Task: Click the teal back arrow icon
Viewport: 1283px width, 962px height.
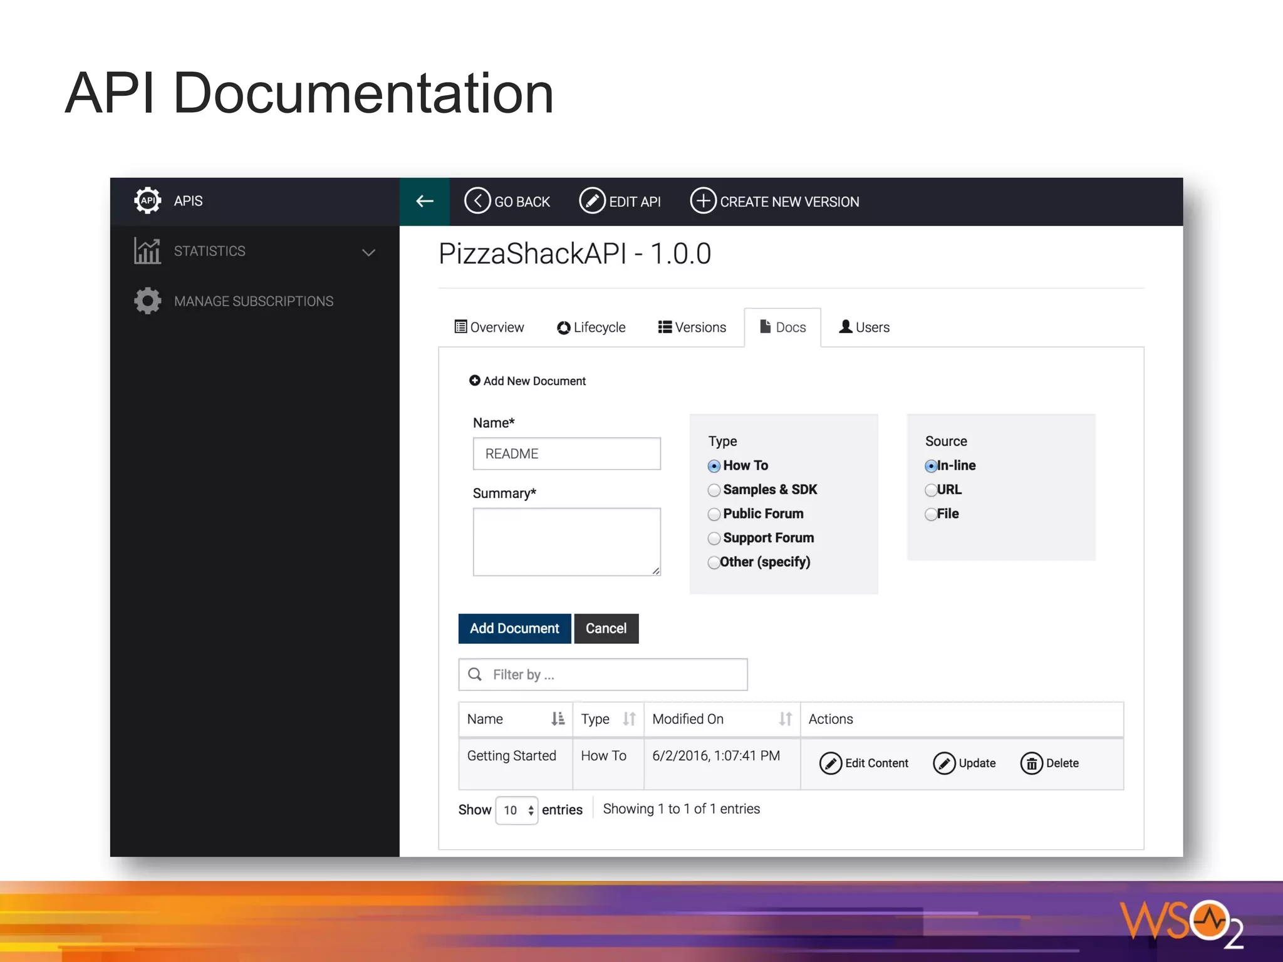Action: click(425, 201)
